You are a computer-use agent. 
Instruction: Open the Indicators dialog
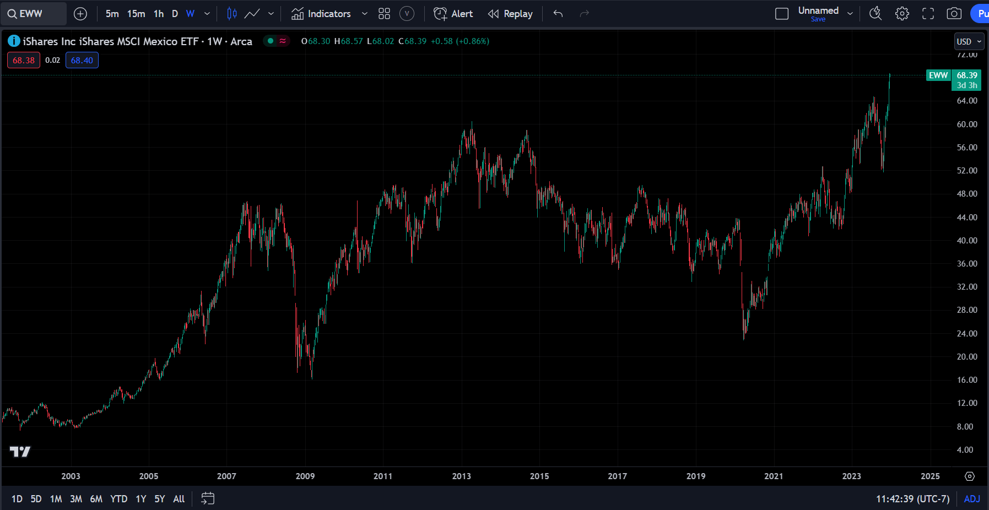click(321, 14)
